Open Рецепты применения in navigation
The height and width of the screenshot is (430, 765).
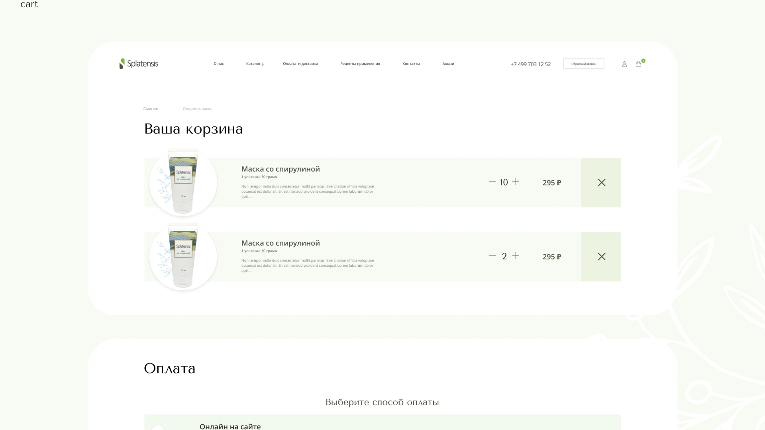click(360, 64)
